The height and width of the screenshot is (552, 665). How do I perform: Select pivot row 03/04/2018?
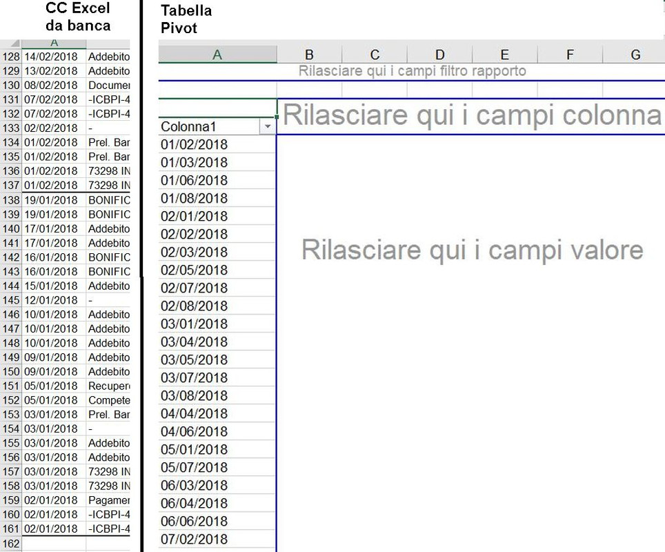(x=217, y=342)
